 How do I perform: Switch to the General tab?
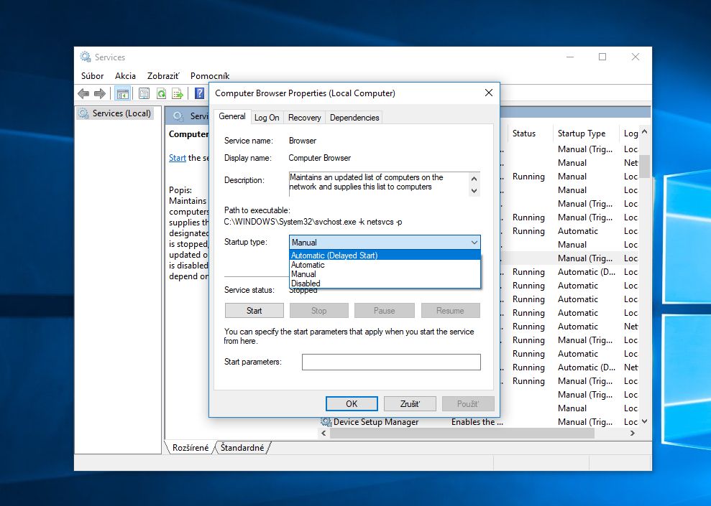(x=231, y=116)
